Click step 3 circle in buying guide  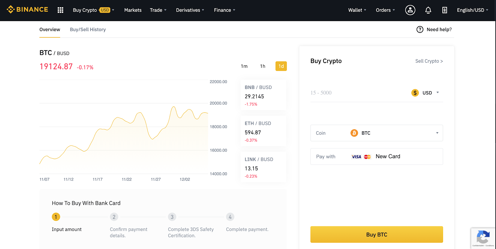[172, 217]
